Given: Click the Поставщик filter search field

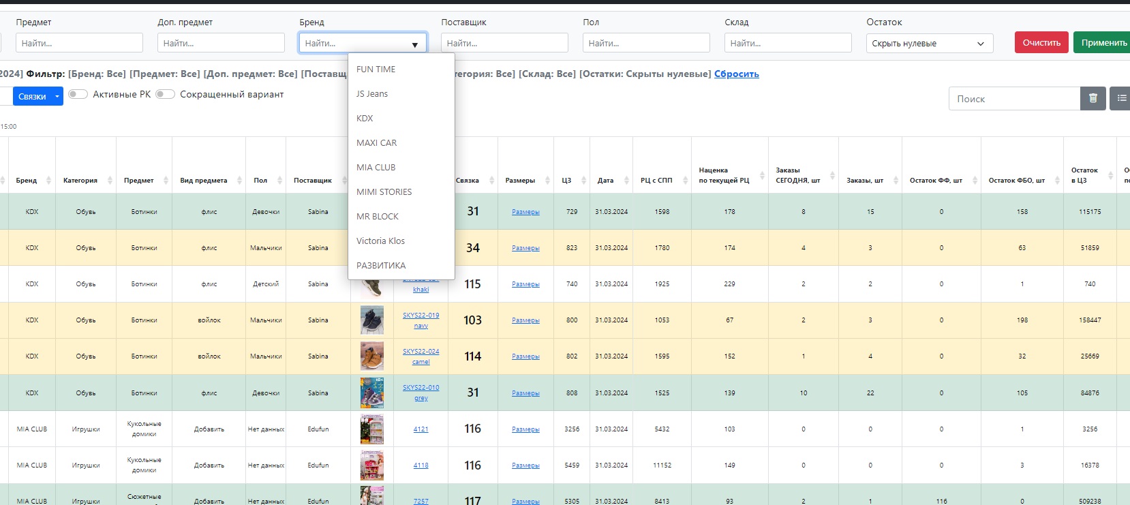Looking at the screenshot, I should coord(504,43).
